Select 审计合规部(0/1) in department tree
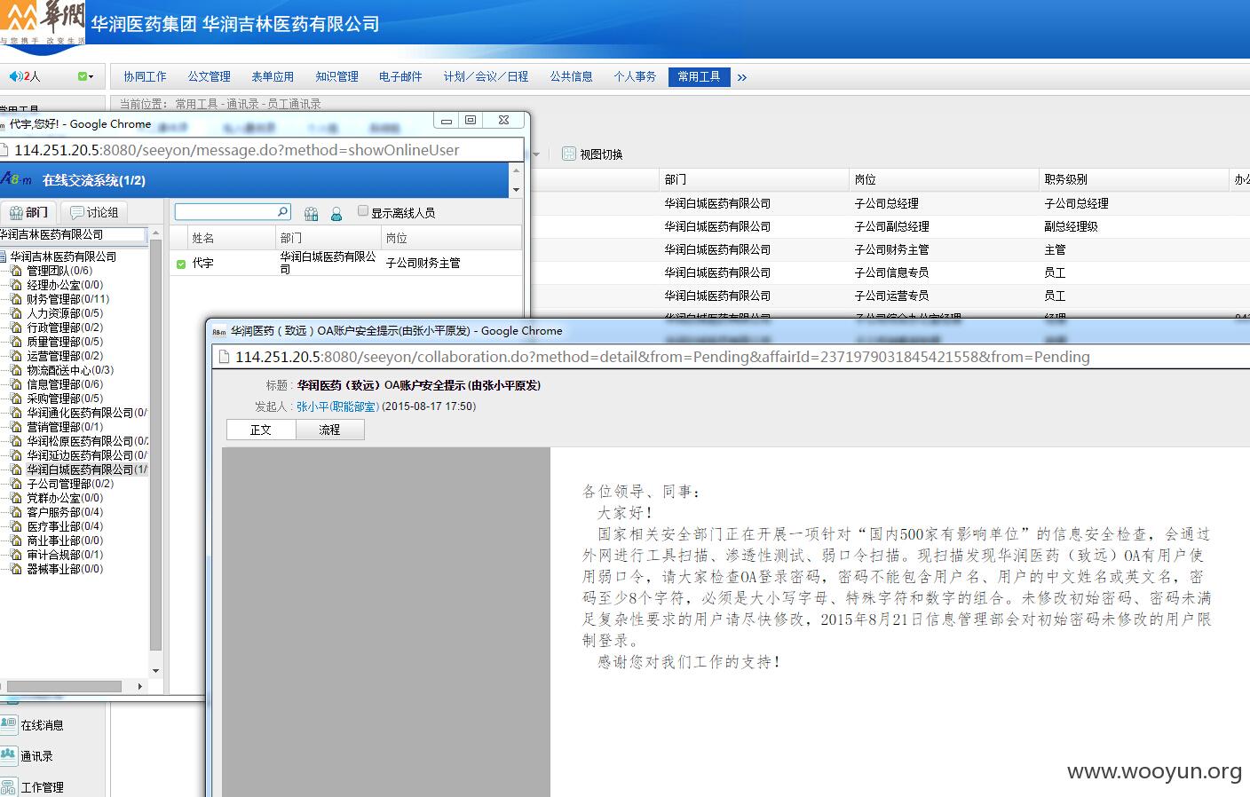1250x797 pixels. pyautogui.click(x=64, y=555)
